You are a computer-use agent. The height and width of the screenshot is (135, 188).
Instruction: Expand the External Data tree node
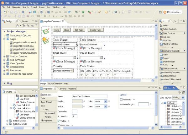4,67
